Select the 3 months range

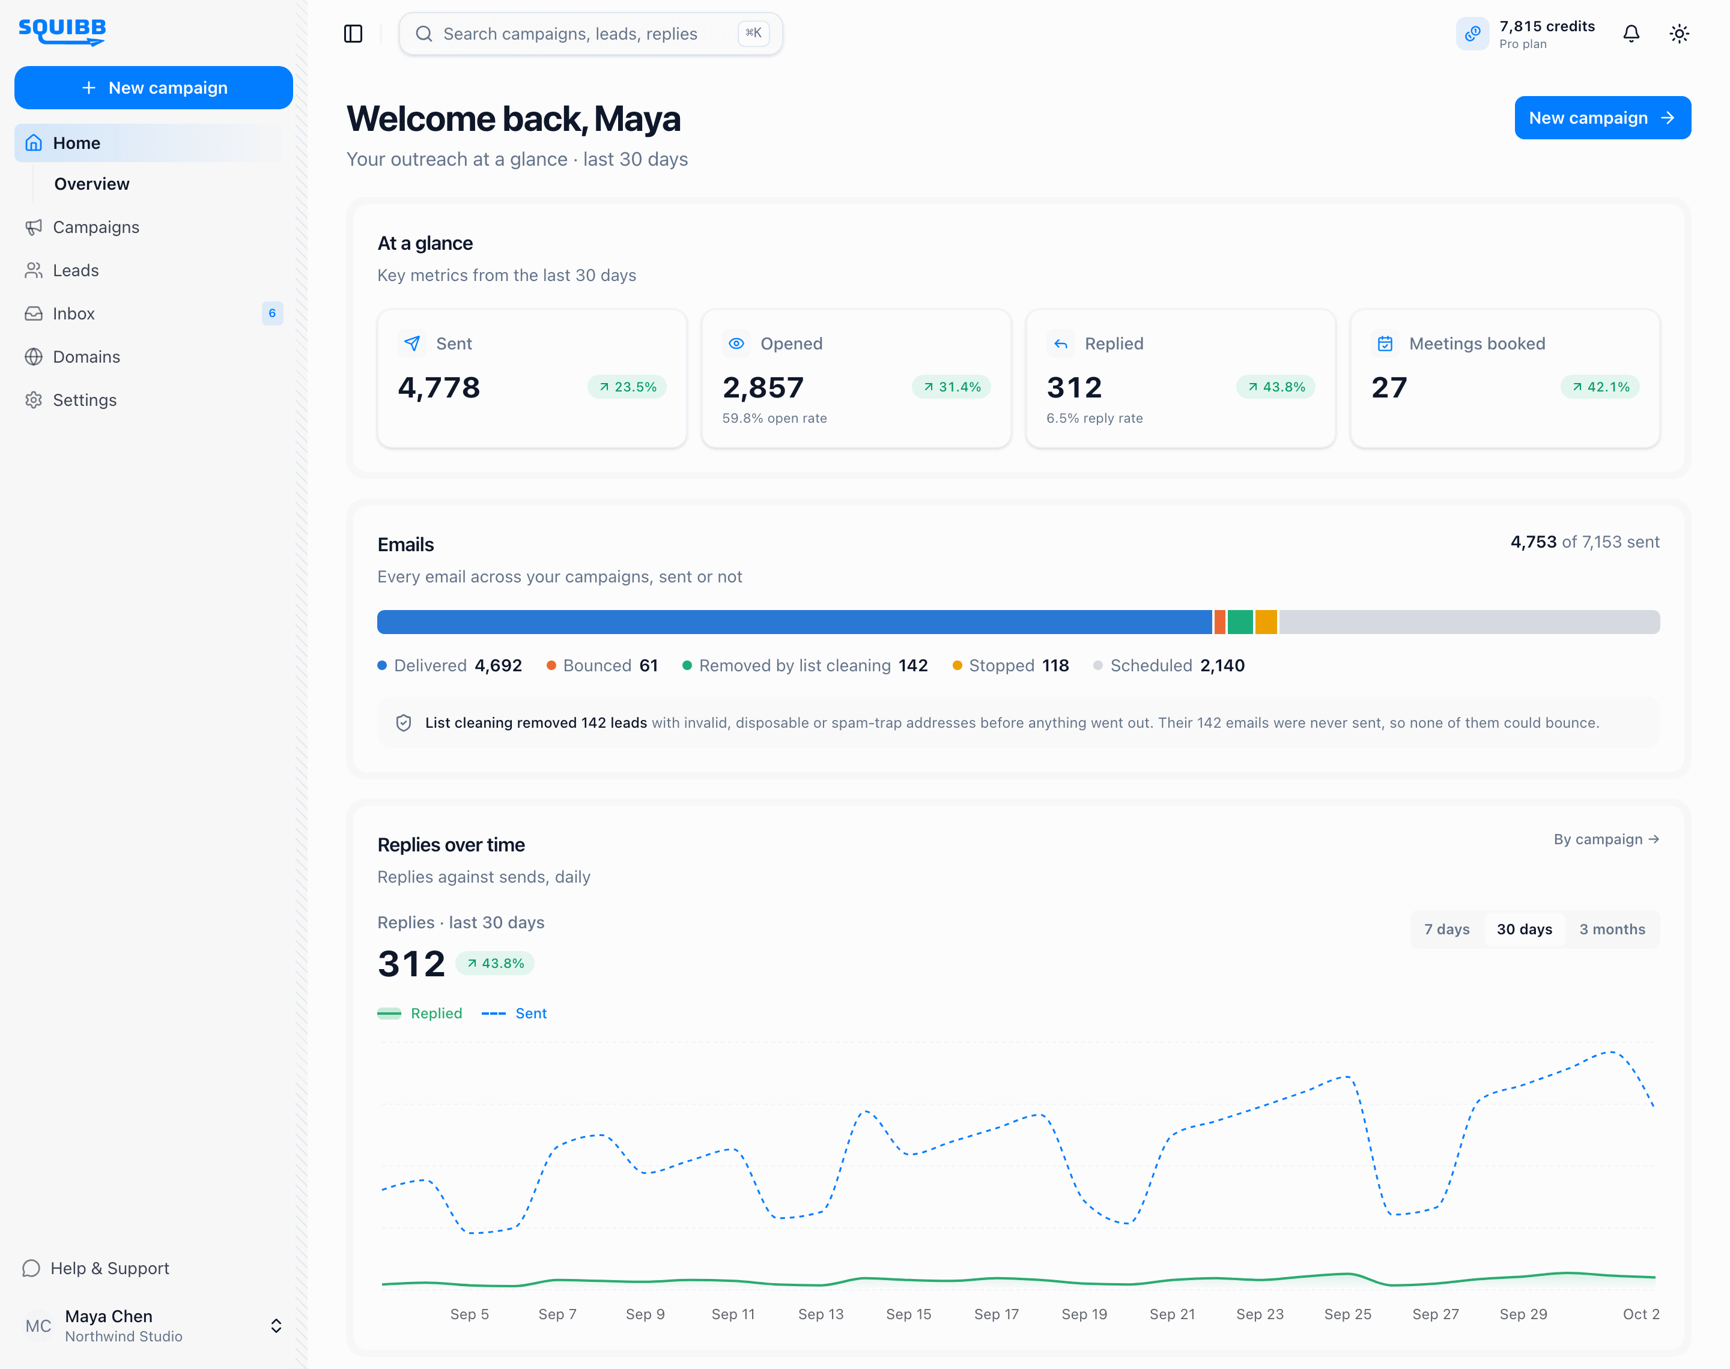(1611, 929)
